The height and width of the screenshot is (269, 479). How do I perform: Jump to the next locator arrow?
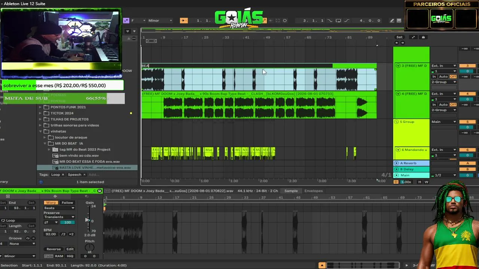(x=403, y=43)
